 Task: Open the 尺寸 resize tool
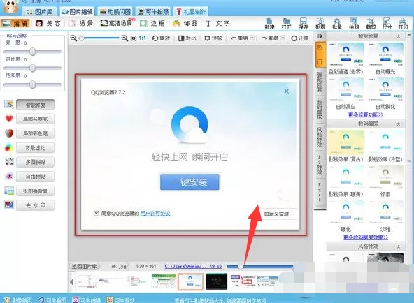tap(387, 24)
